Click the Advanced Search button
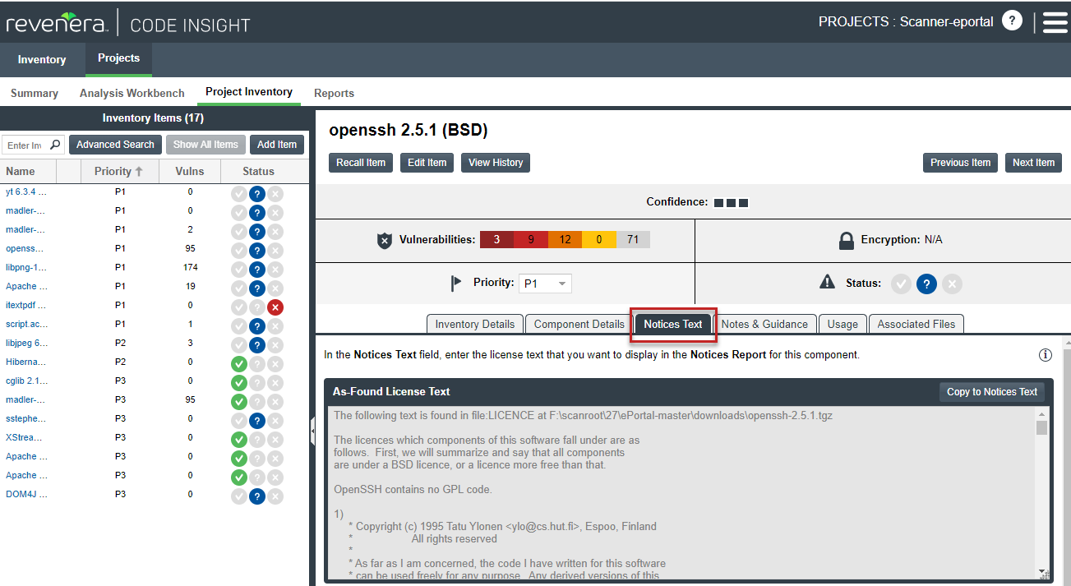Image resolution: width=1071 pixels, height=586 pixels. click(115, 145)
